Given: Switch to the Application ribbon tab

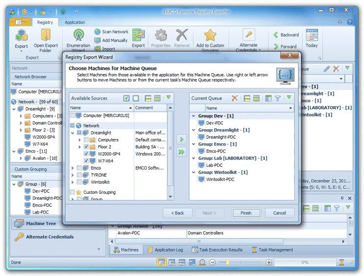Looking at the screenshot, I should (75, 23).
